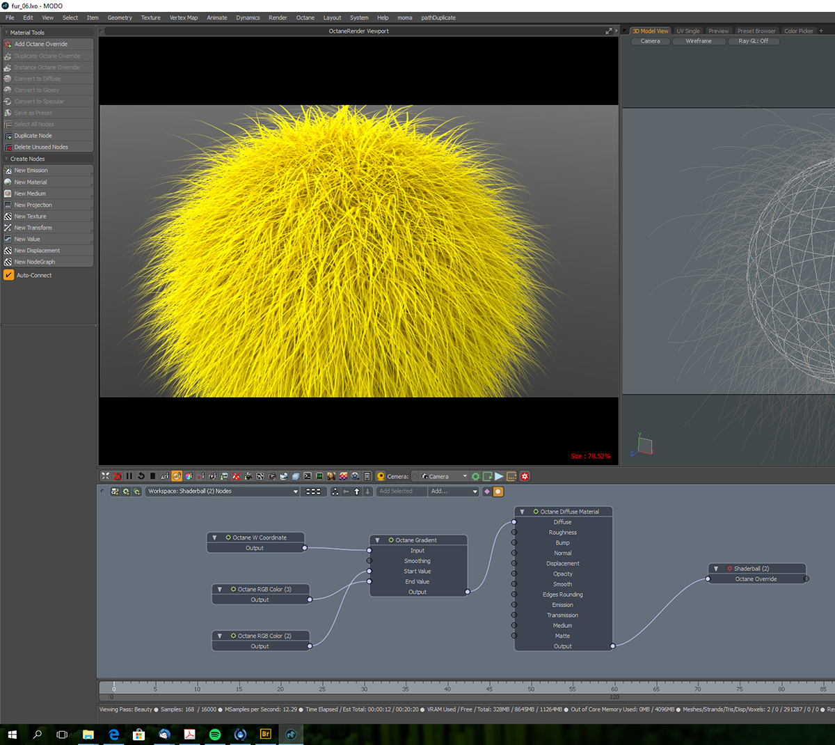The width and height of the screenshot is (835, 745).
Task: Click New Texture in Create Nodes
Action: [31, 217]
